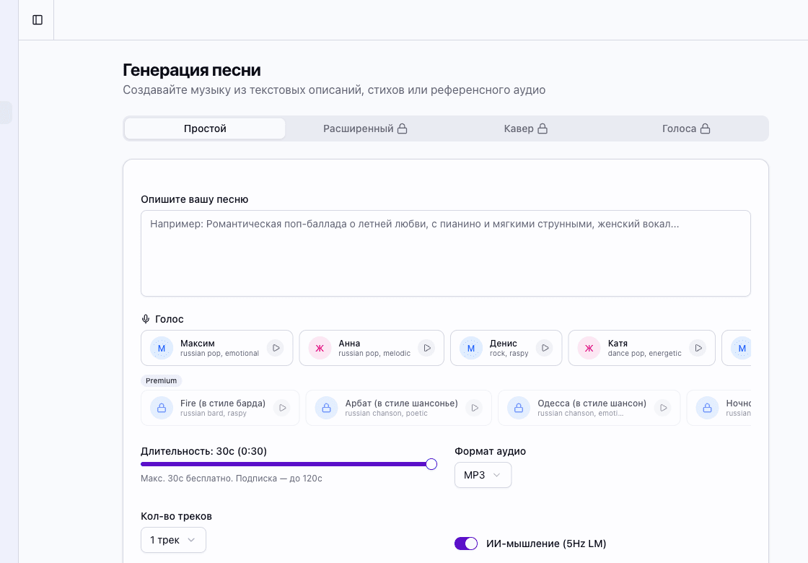
Task: Select the Максим voice card
Action: click(x=209, y=348)
